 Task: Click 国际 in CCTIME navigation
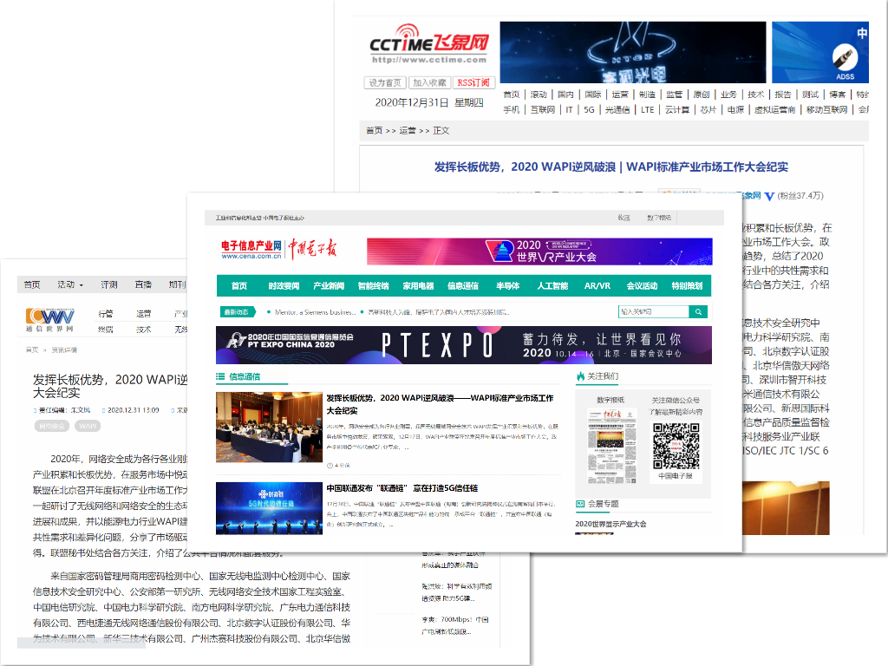click(593, 95)
